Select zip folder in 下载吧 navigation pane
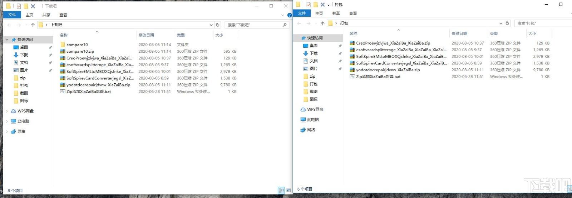The image size is (572, 198). point(23,78)
